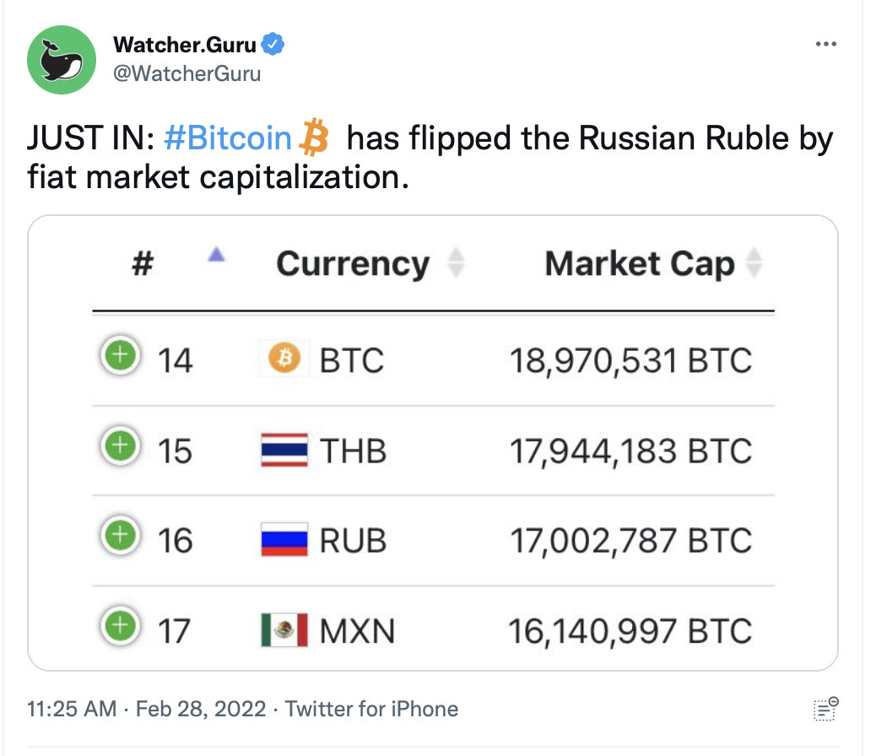
Task: Click the orange Bitcoin coin icon in row 14
Action: (284, 357)
